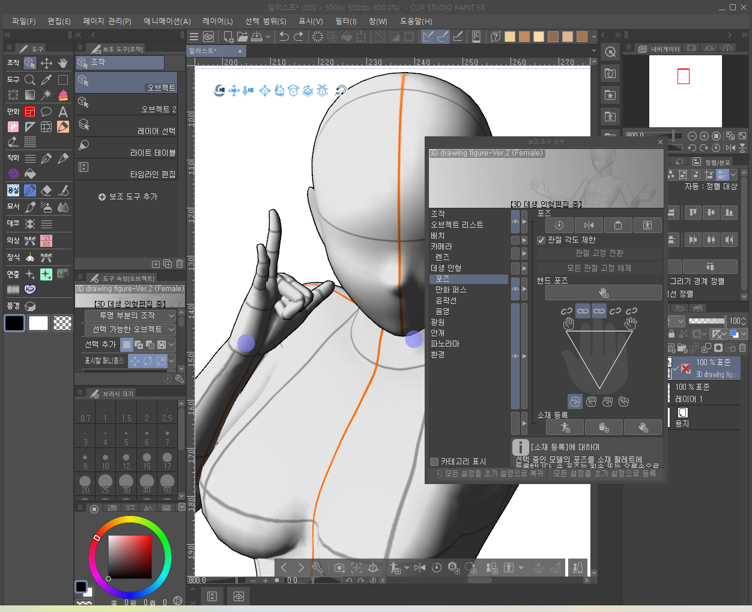This screenshot has width=752, height=612.
Task: Click the transparent color swatch
Action: click(x=62, y=323)
